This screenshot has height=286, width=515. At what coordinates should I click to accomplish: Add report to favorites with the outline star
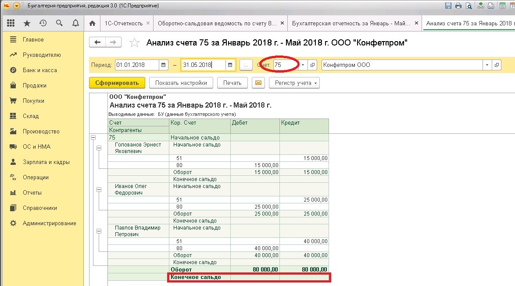[x=134, y=42]
